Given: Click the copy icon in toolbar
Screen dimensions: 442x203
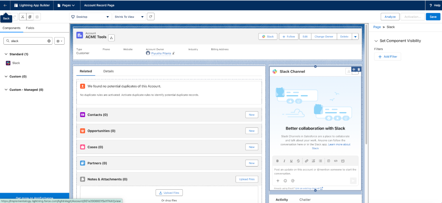Looking at the screenshot, I should click(30, 17).
